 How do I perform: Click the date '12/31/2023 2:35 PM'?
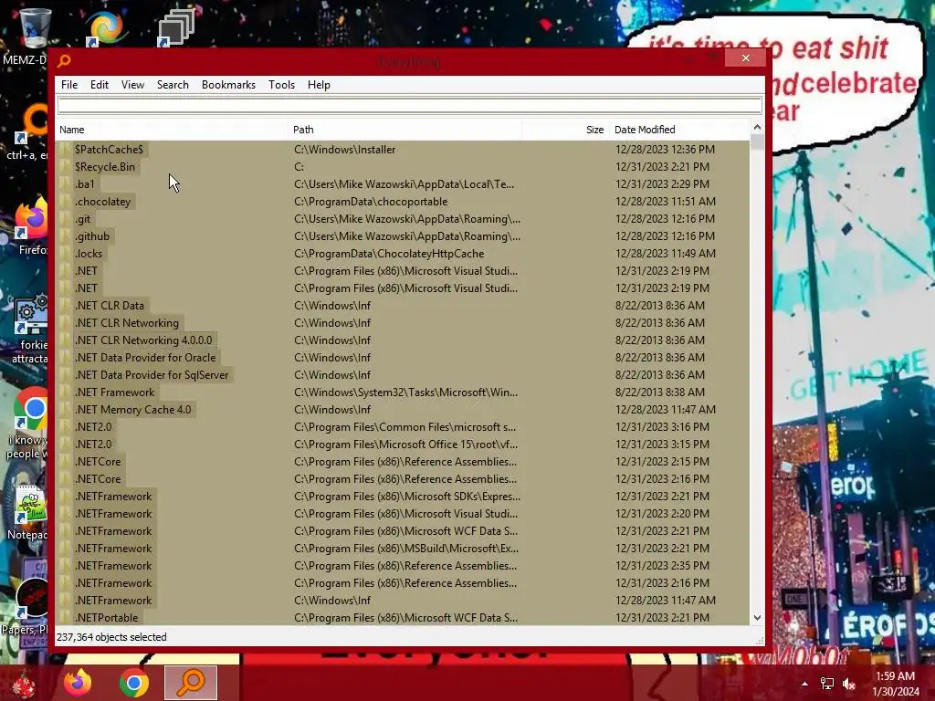tap(663, 566)
